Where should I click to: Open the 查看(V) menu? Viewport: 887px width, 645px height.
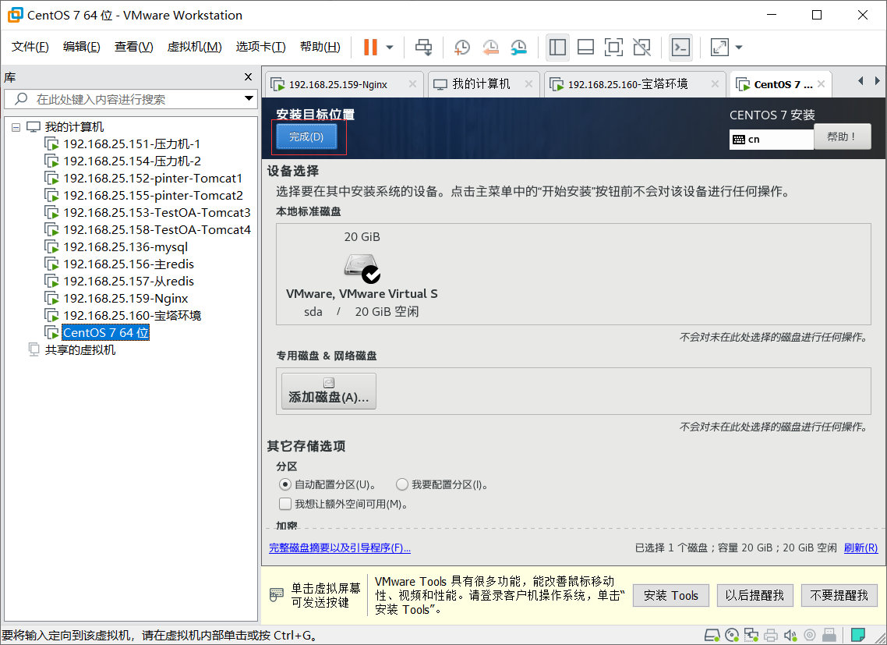click(133, 47)
